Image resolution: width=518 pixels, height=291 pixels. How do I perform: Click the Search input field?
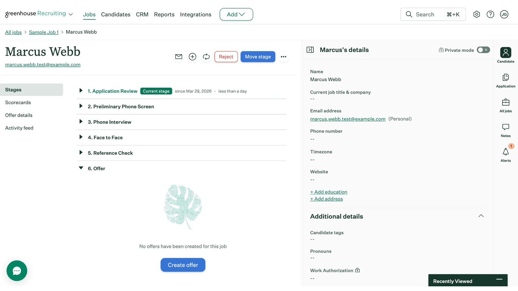pyautogui.click(x=433, y=14)
